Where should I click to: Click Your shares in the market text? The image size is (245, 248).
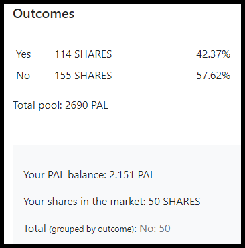(84, 202)
